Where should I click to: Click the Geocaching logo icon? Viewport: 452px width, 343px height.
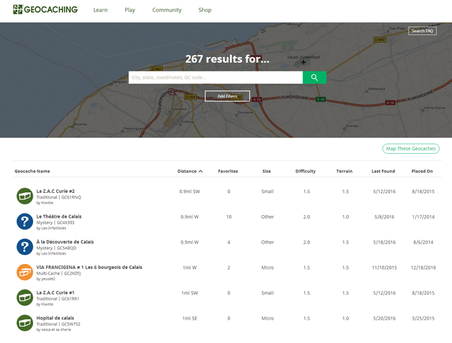[x=18, y=9]
